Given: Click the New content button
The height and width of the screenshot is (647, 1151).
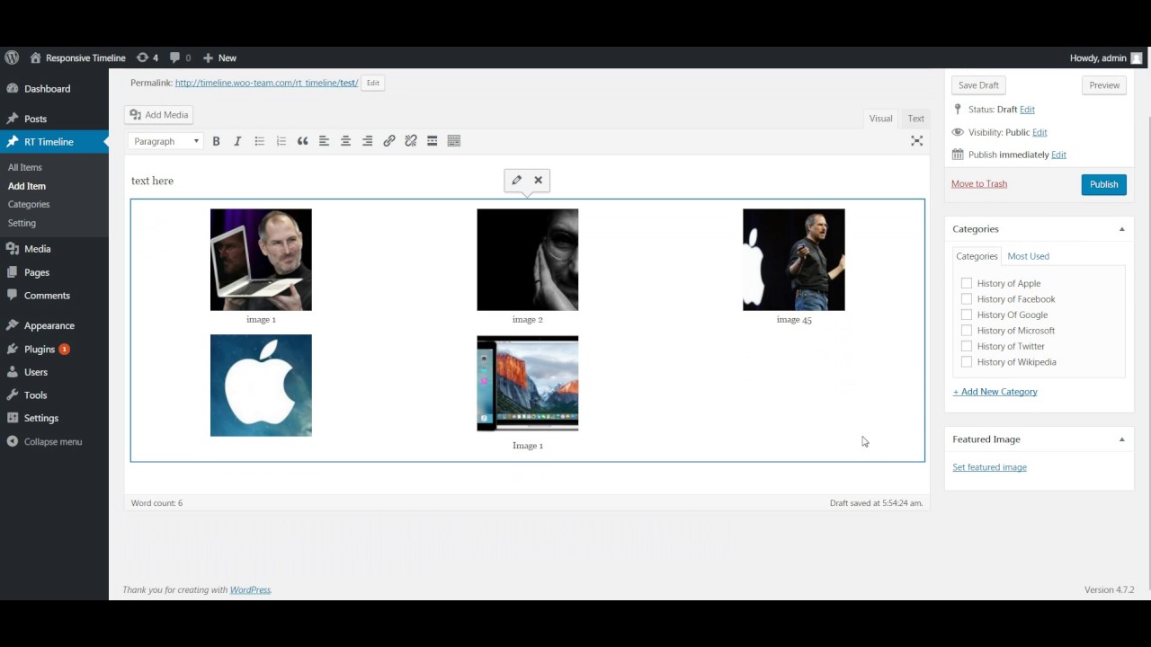Looking at the screenshot, I should (x=219, y=58).
